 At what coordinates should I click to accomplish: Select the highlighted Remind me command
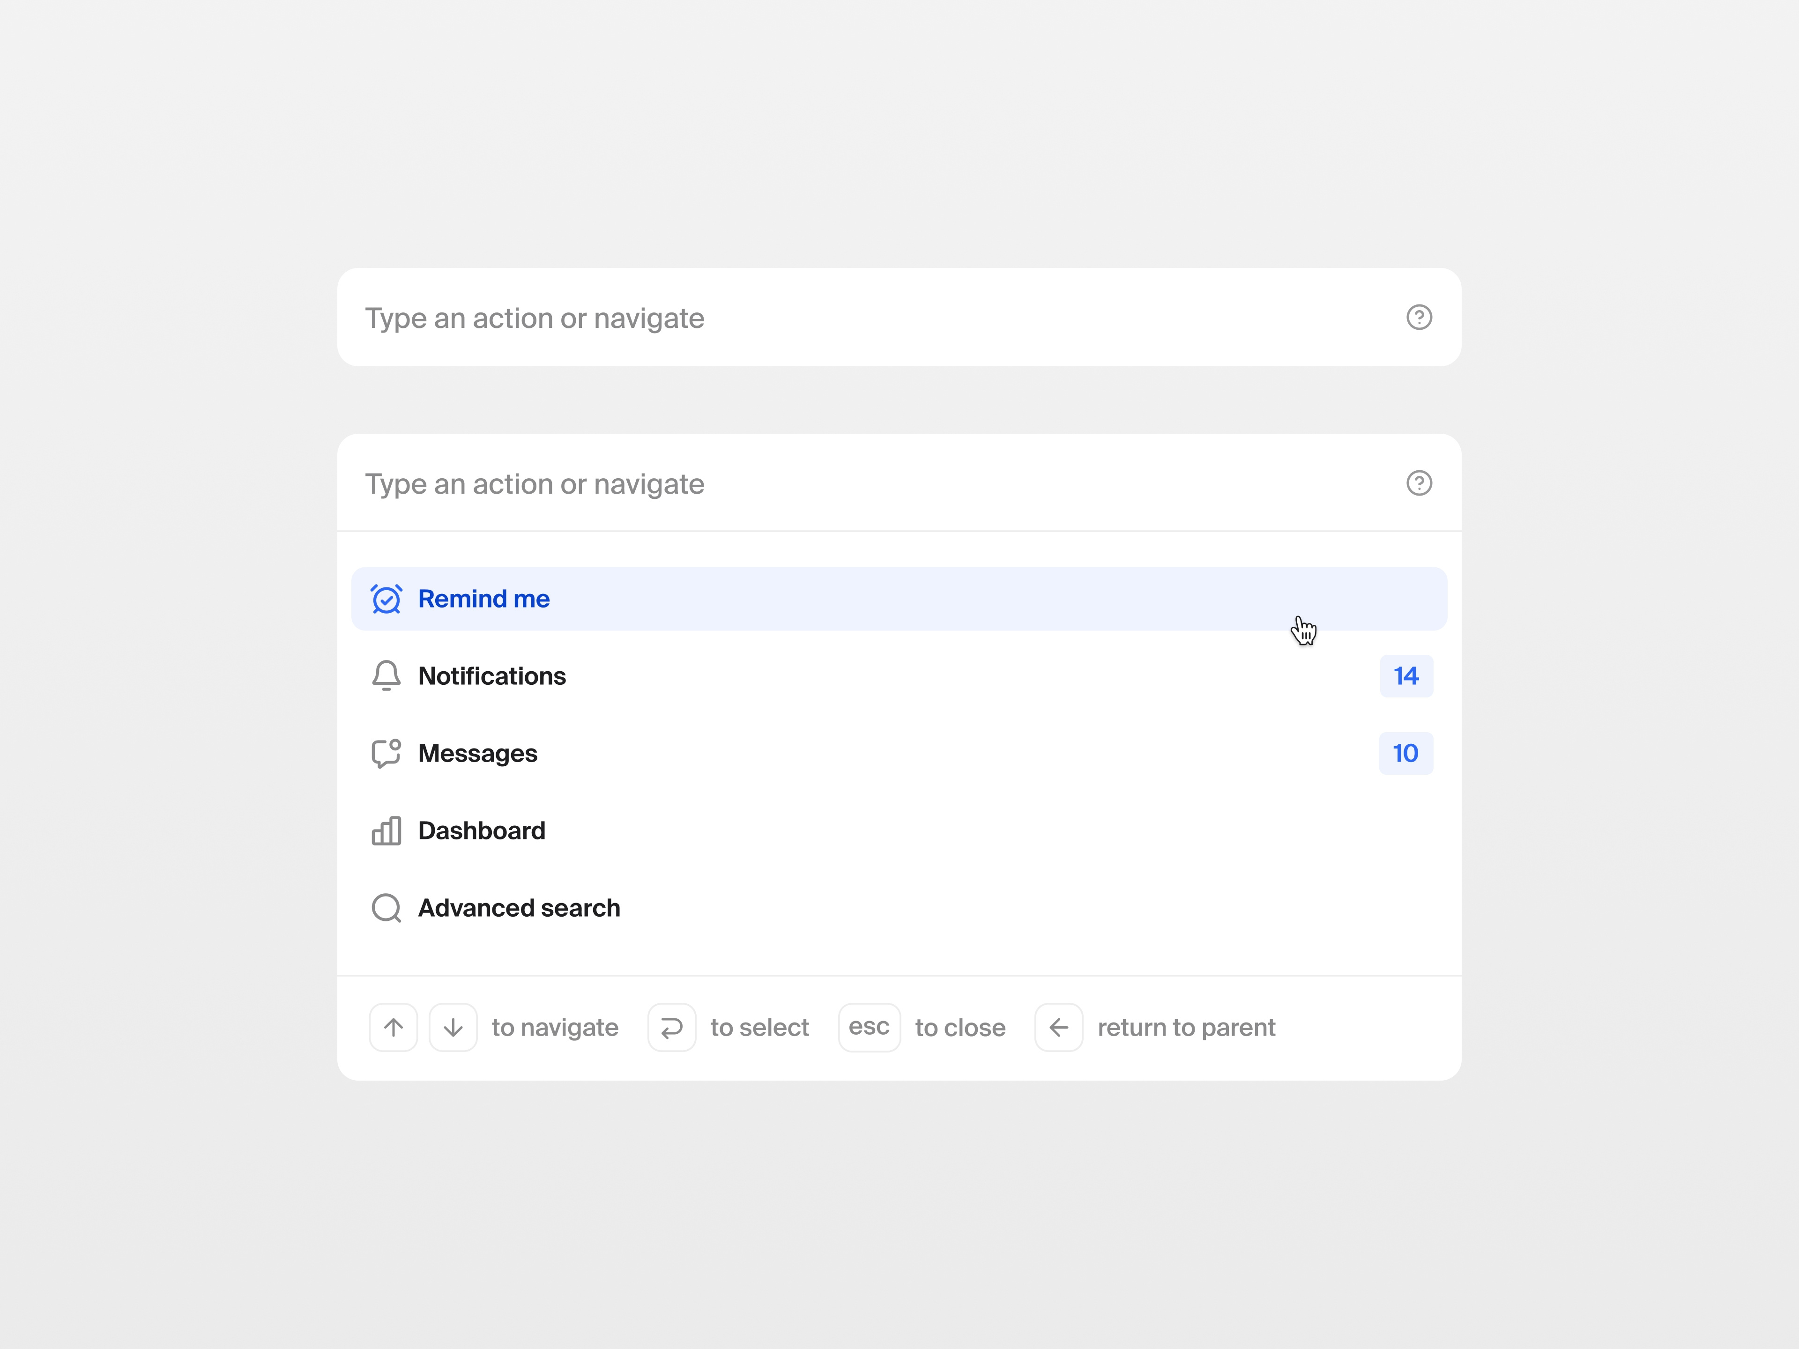484,599
